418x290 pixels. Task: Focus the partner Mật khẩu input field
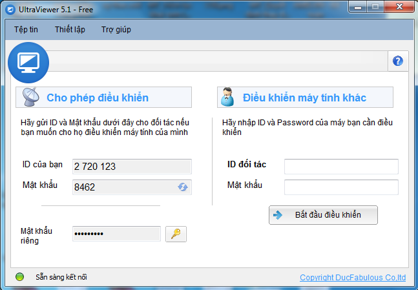pos(341,187)
